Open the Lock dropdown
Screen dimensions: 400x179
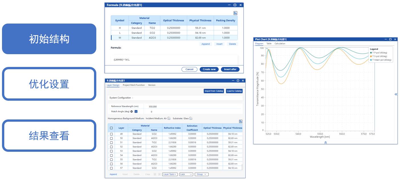pyautogui.click(x=186, y=174)
